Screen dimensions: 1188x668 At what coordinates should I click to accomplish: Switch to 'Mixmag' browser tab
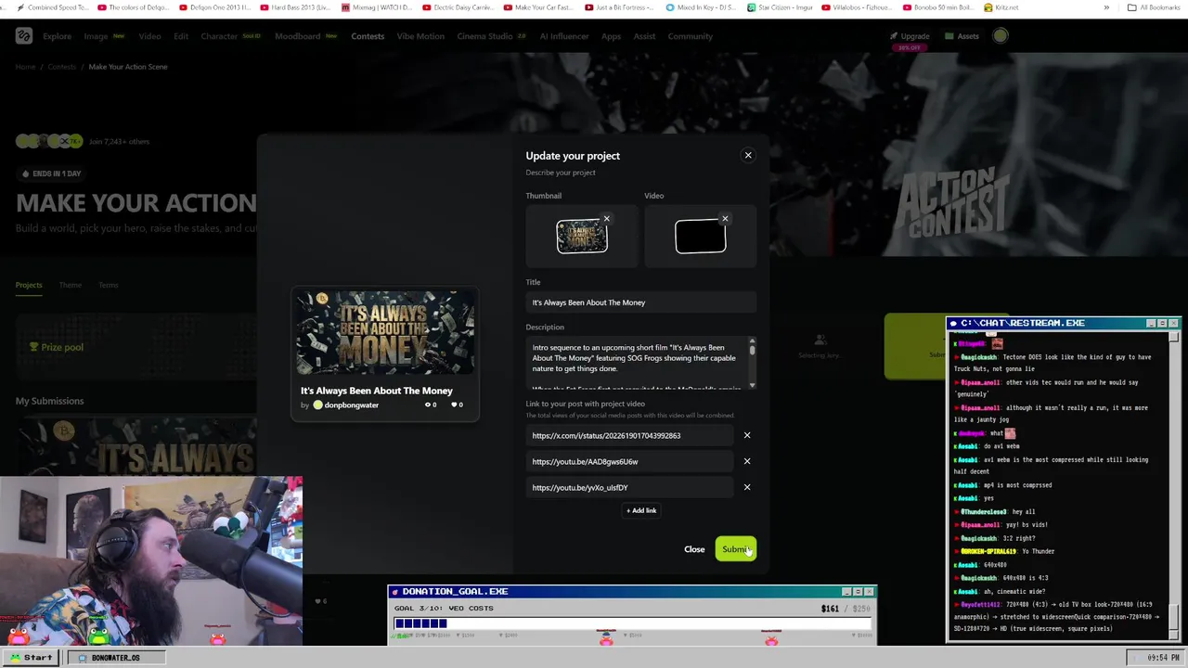click(377, 7)
